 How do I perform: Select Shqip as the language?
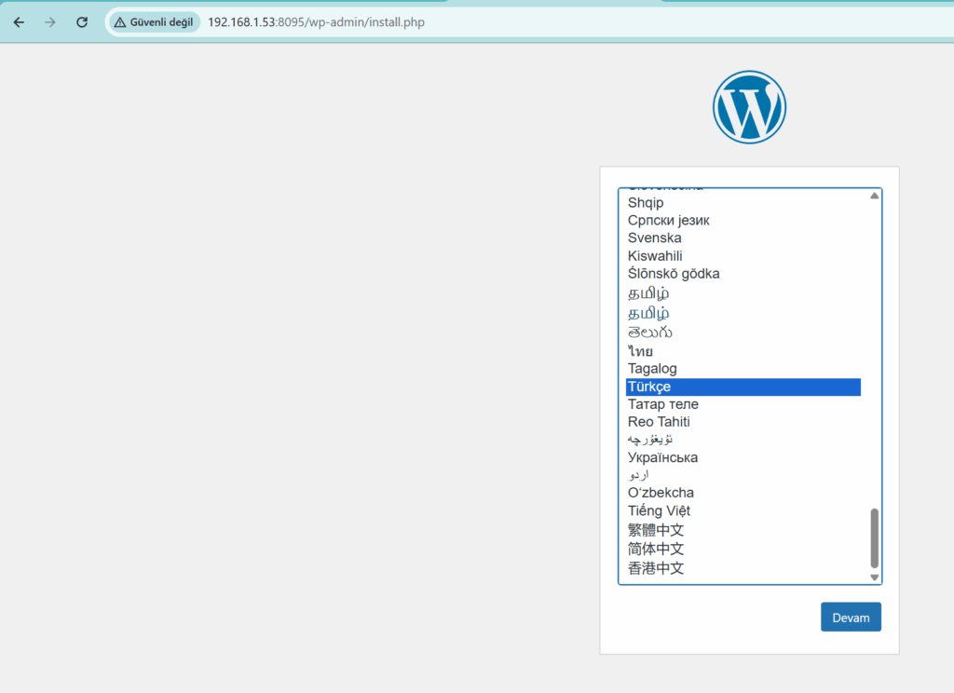point(646,202)
